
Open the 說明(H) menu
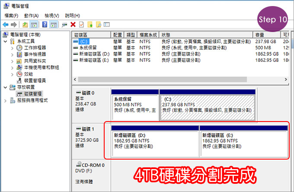tap(72, 16)
